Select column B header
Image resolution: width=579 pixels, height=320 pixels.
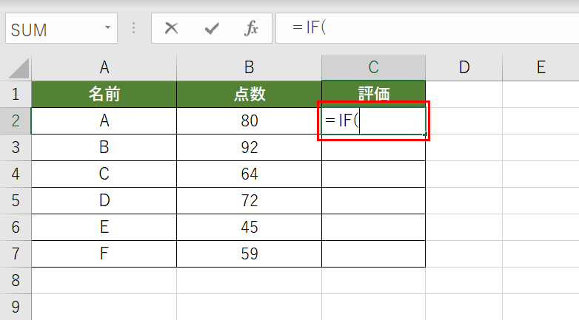(x=250, y=68)
